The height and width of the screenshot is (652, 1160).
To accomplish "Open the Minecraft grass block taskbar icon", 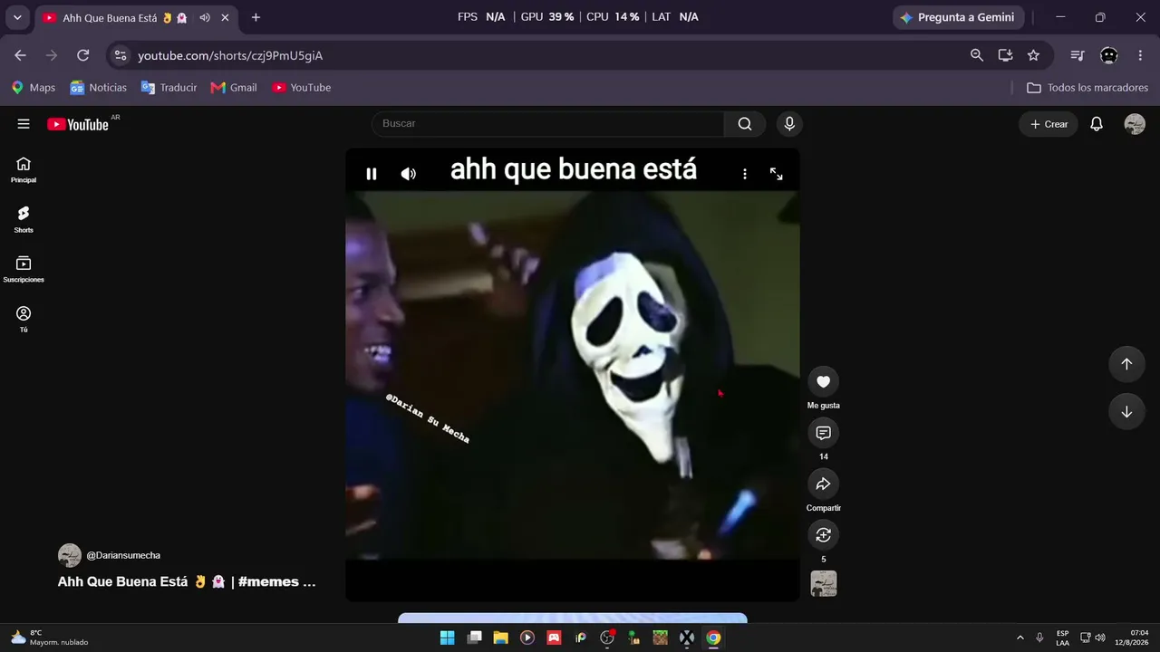I will (661, 638).
